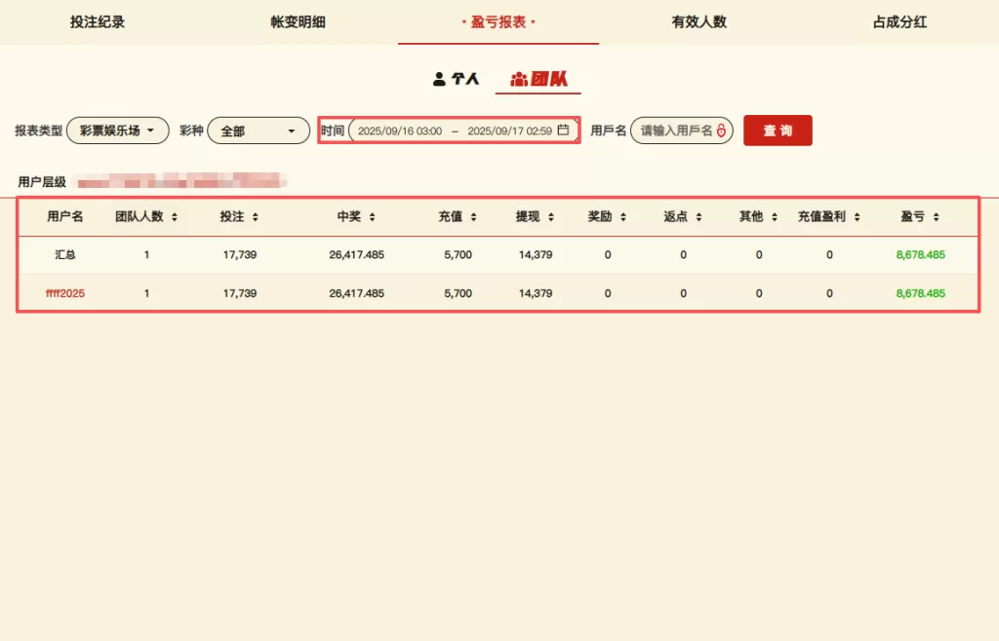Screen dimensions: 999x641
Task: Select the 占成分红 tab
Action: pyautogui.click(x=899, y=21)
